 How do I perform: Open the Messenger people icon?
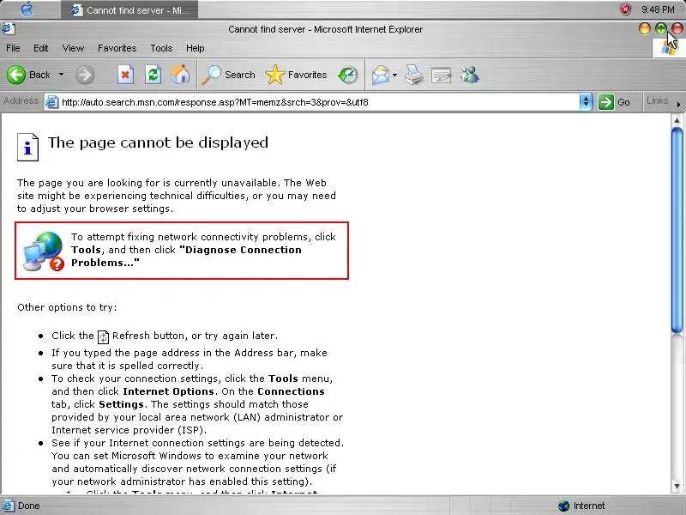pos(469,75)
